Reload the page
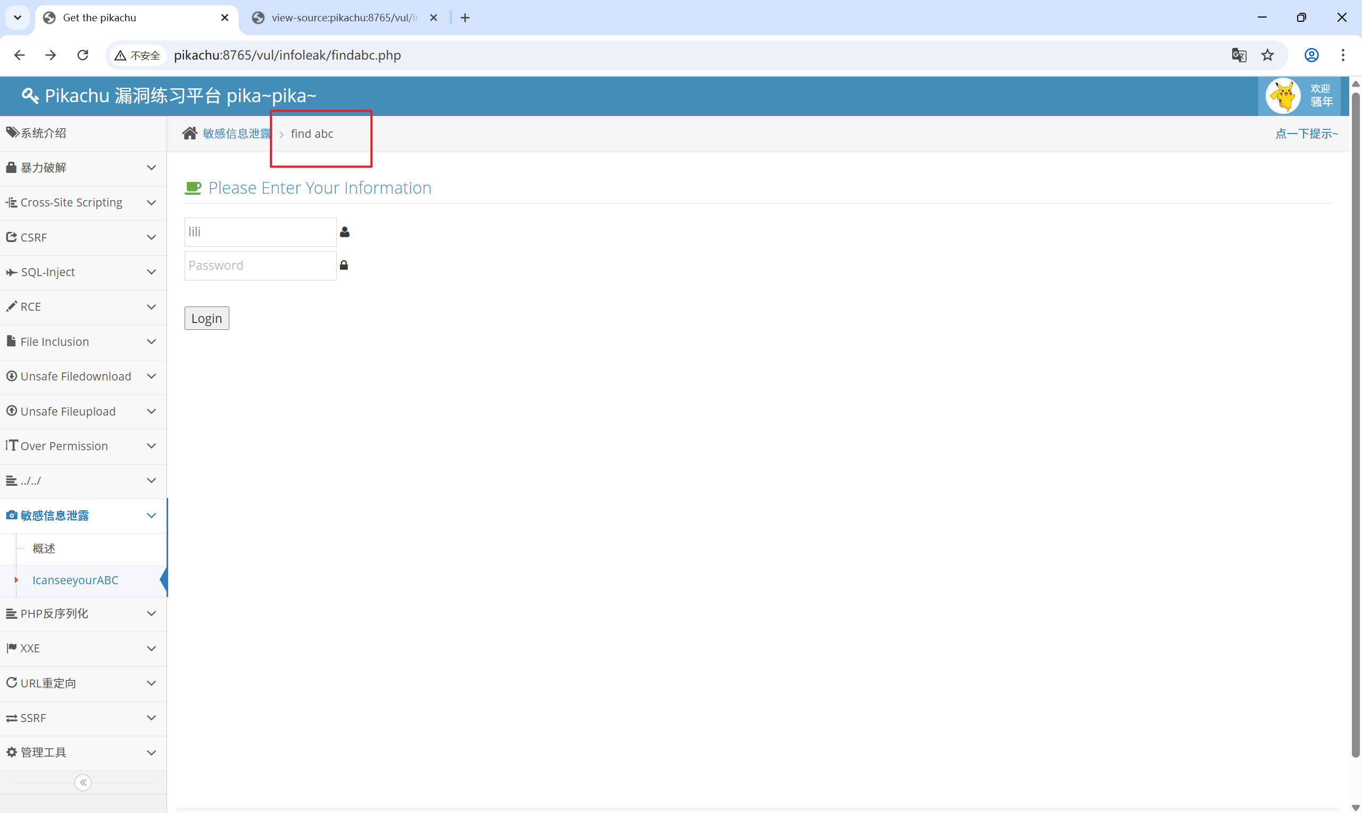Screen dimensions: 1362x813 pos(82,55)
